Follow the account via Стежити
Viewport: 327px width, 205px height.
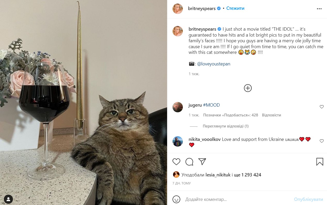[235, 8]
